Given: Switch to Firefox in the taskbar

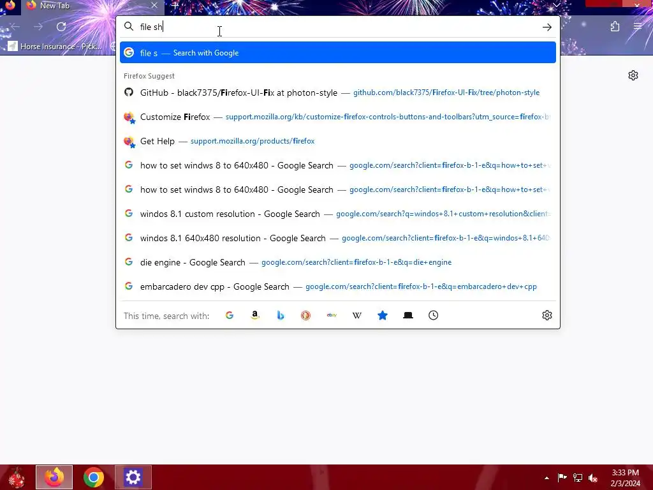Looking at the screenshot, I should point(54,477).
